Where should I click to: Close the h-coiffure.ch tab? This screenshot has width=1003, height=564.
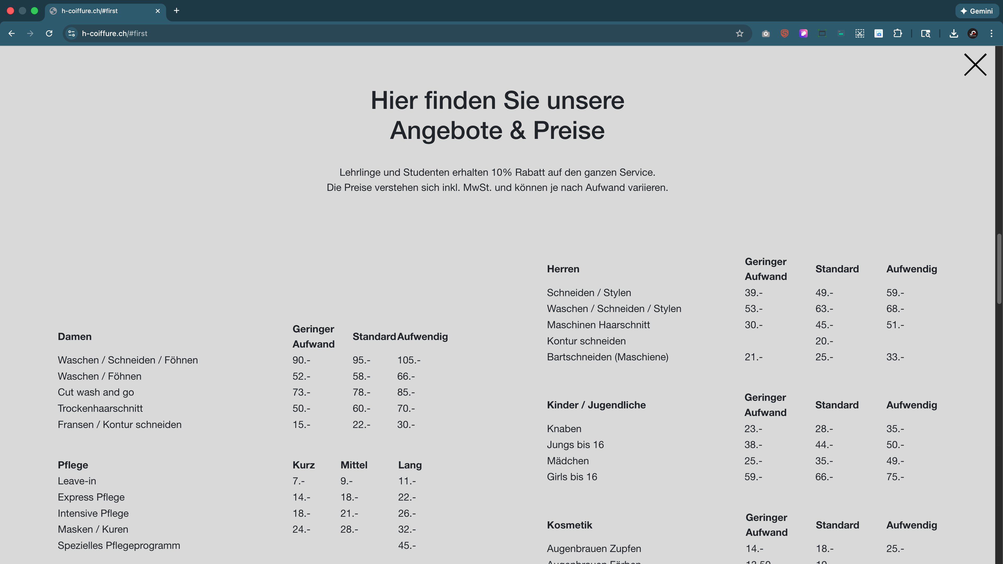coord(158,11)
